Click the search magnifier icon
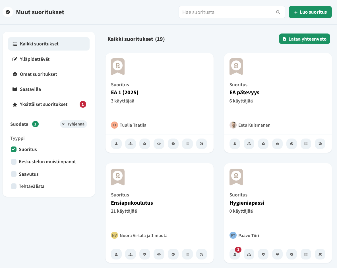Viewport: 337px width, 268px height. point(278,12)
